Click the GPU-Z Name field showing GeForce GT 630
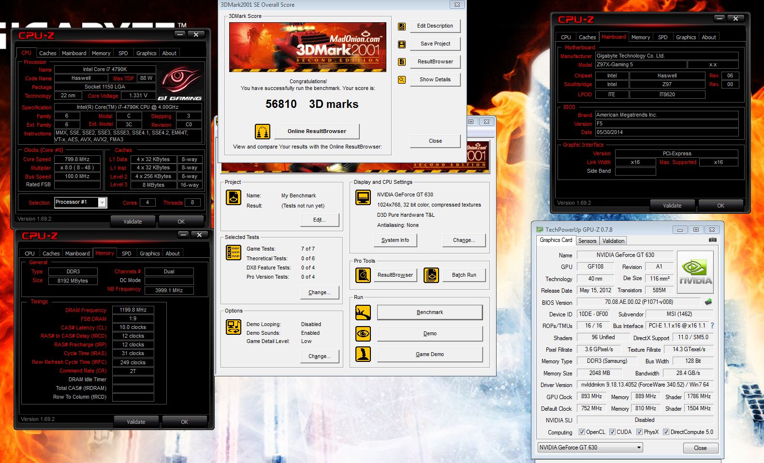Viewport: 764px width, 463px height. click(625, 255)
